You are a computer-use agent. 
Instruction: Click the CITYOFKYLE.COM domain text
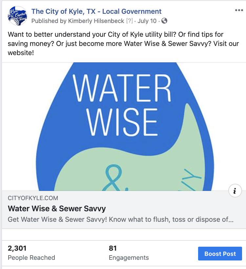pos(33,198)
